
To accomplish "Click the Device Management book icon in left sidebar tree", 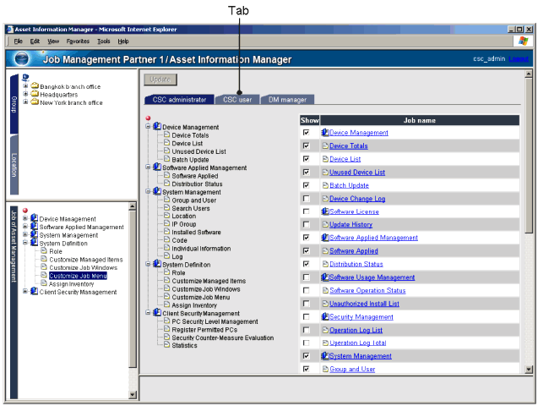I will (34, 218).
